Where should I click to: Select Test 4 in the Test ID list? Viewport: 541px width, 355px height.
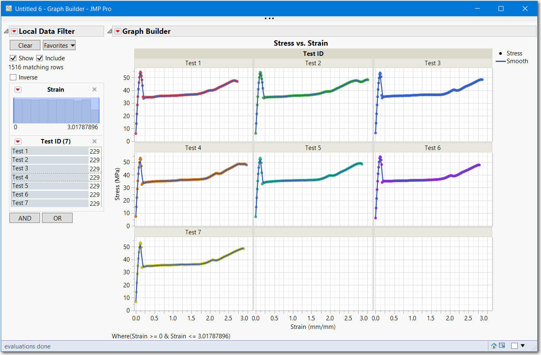pyautogui.click(x=20, y=177)
